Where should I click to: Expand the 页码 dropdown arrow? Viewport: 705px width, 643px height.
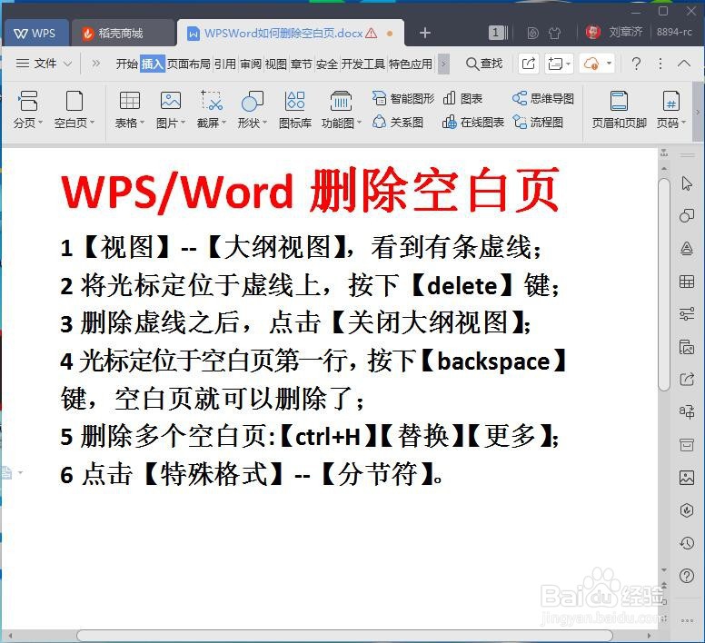click(x=683, y=123)
